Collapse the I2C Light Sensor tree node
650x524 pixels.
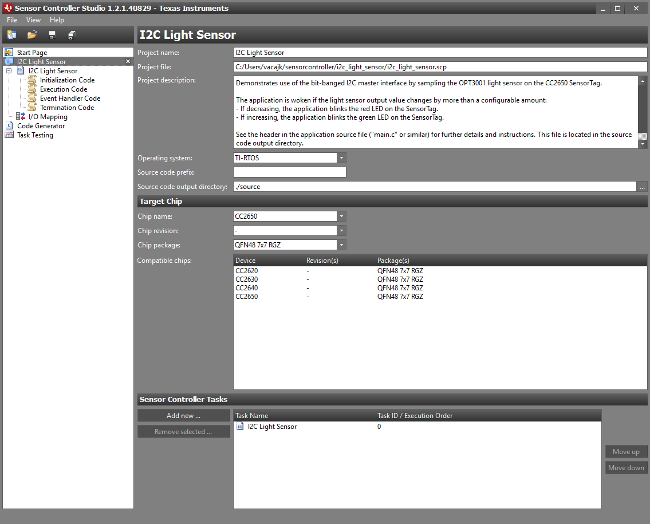click(x=9, y=71)
